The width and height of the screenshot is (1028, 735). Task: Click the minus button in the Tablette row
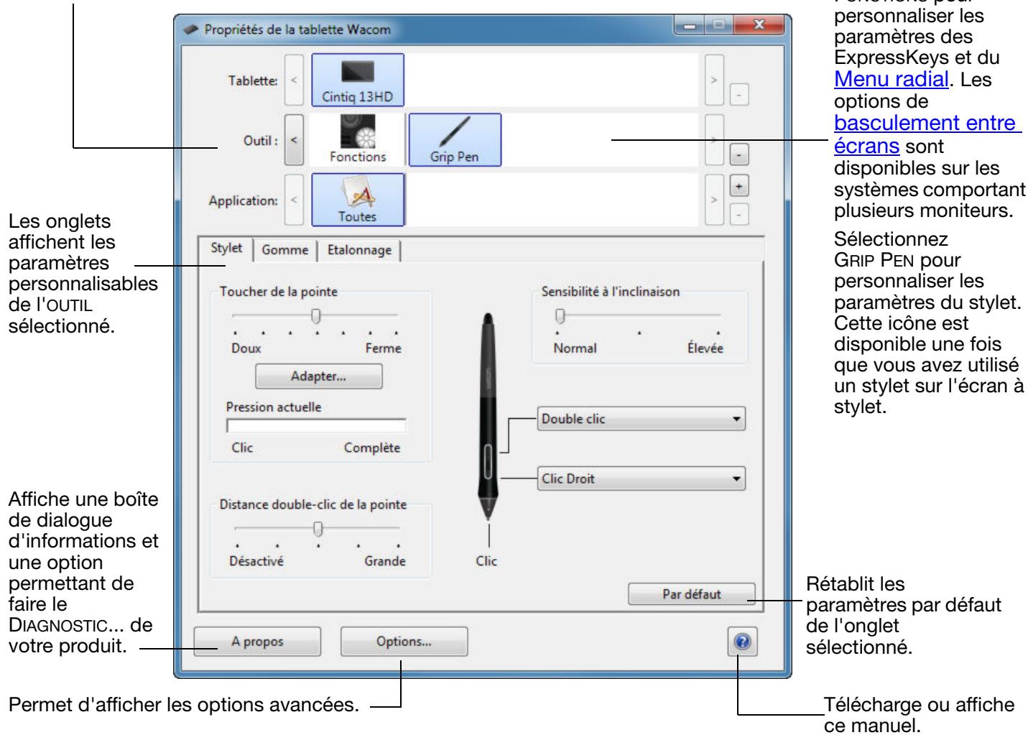point(740,95)
